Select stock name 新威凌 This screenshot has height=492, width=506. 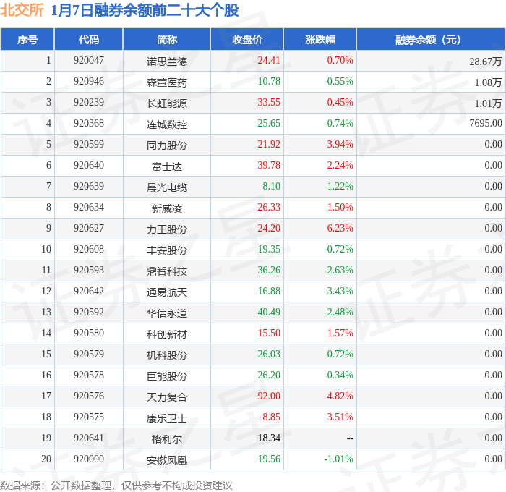click(x=167, y=208)
